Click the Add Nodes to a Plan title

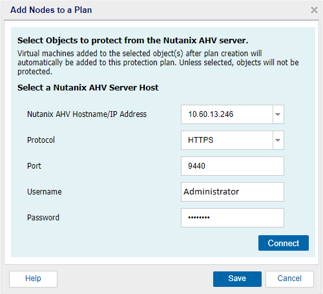[51, 10]
